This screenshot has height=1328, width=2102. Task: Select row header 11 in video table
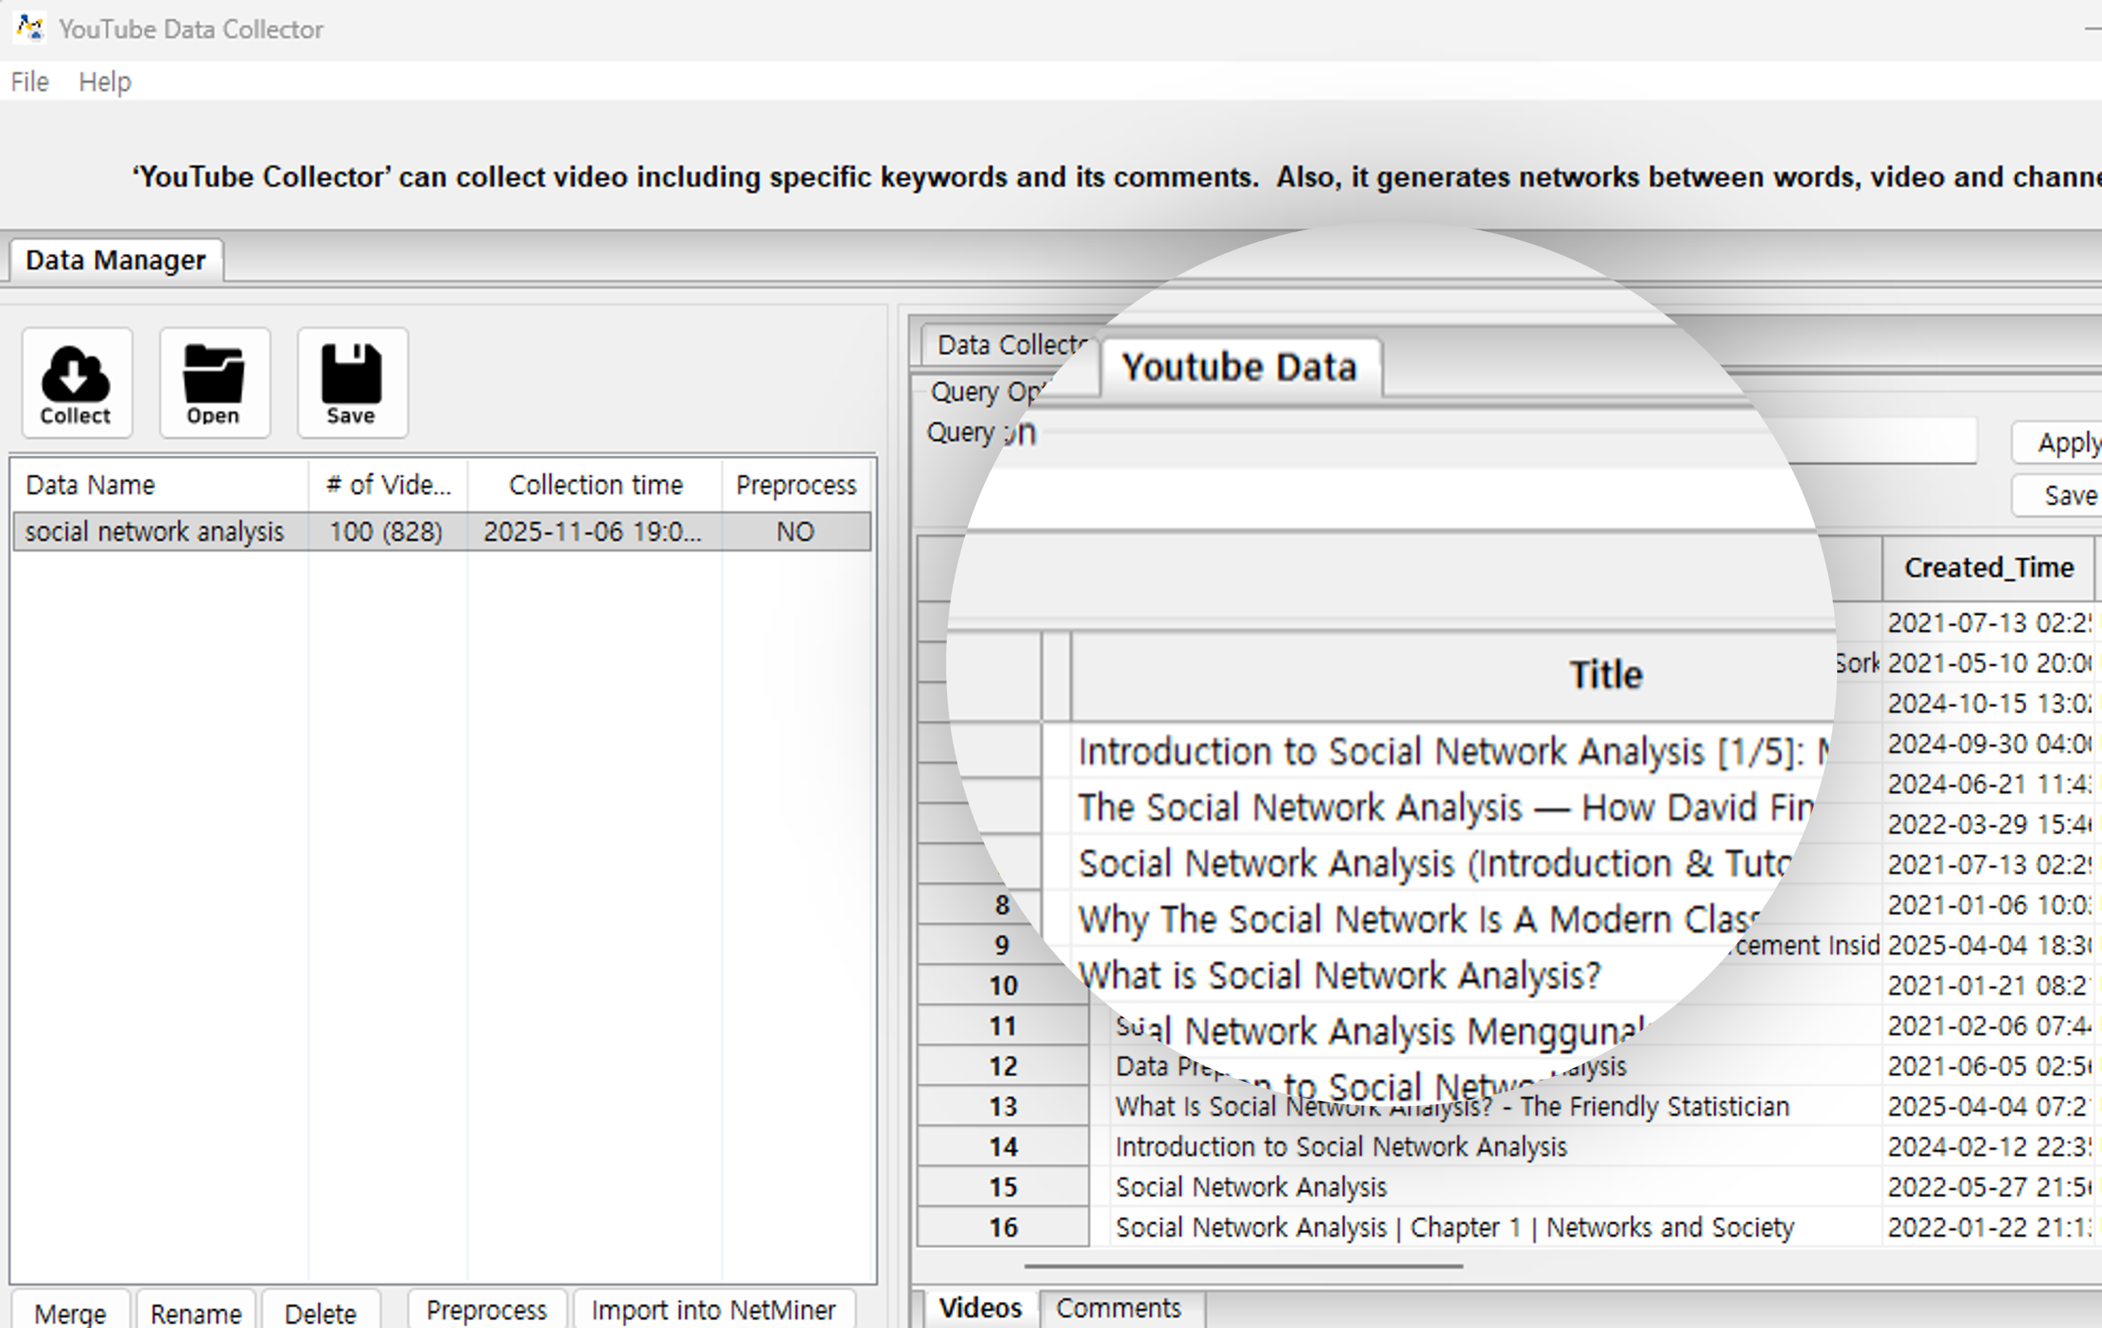pyautogui.click(x=1004, y=1026)
